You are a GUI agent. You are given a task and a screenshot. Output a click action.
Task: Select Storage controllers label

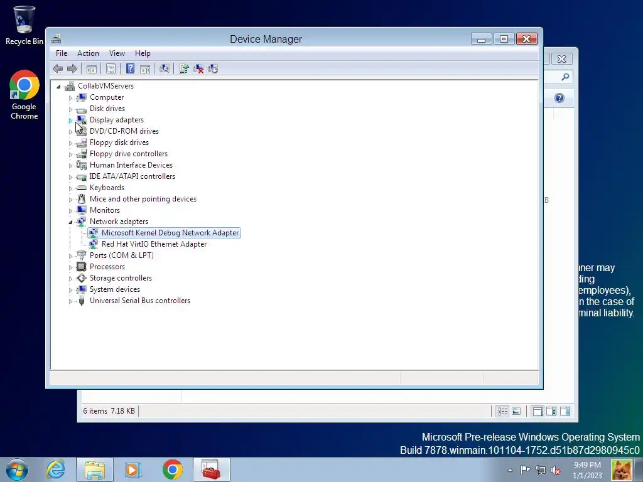tap(121, 278)
